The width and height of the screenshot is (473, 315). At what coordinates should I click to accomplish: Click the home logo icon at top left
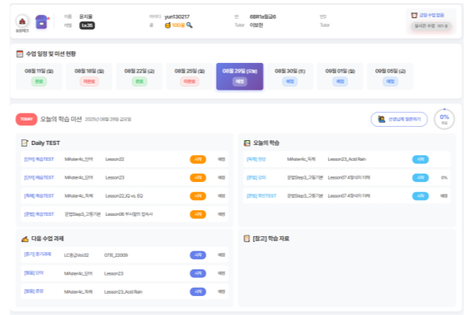click(22, 21)
